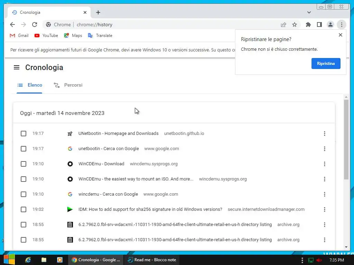The width and height of the screenshot is (354, 265).
Task: Expand the tab search chevron
Action: coord(309,12)
